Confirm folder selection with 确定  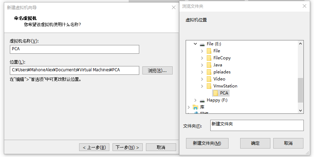click(x=255, y=143)
